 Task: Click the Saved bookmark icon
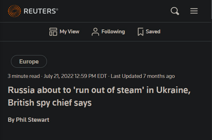coord(140,32)
